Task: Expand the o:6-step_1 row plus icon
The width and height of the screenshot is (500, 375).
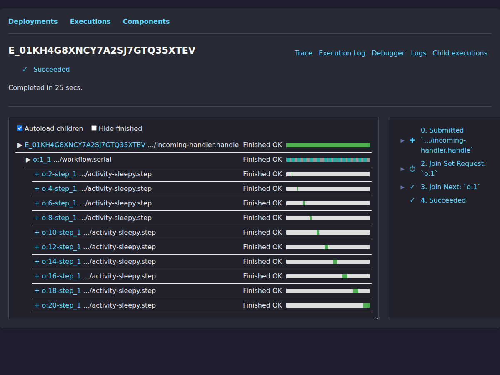Action: pyautogui.click(x=37, y=203)
